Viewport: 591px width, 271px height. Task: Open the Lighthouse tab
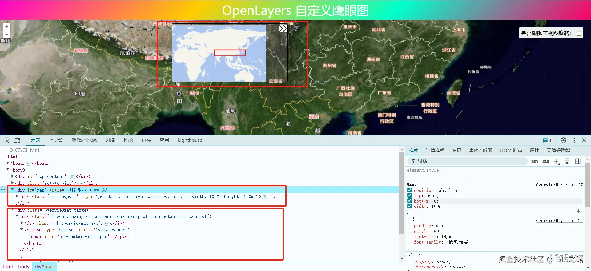[190, 140]
